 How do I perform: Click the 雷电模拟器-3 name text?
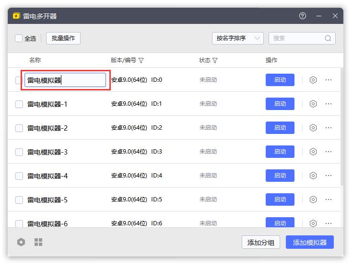[47, 152]
